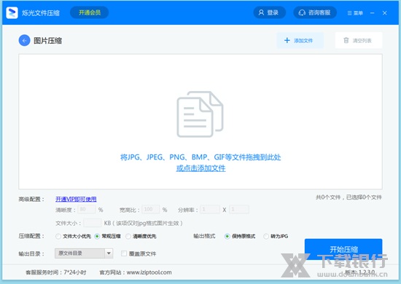Go back using the blue arrow icon

(24, 40)
